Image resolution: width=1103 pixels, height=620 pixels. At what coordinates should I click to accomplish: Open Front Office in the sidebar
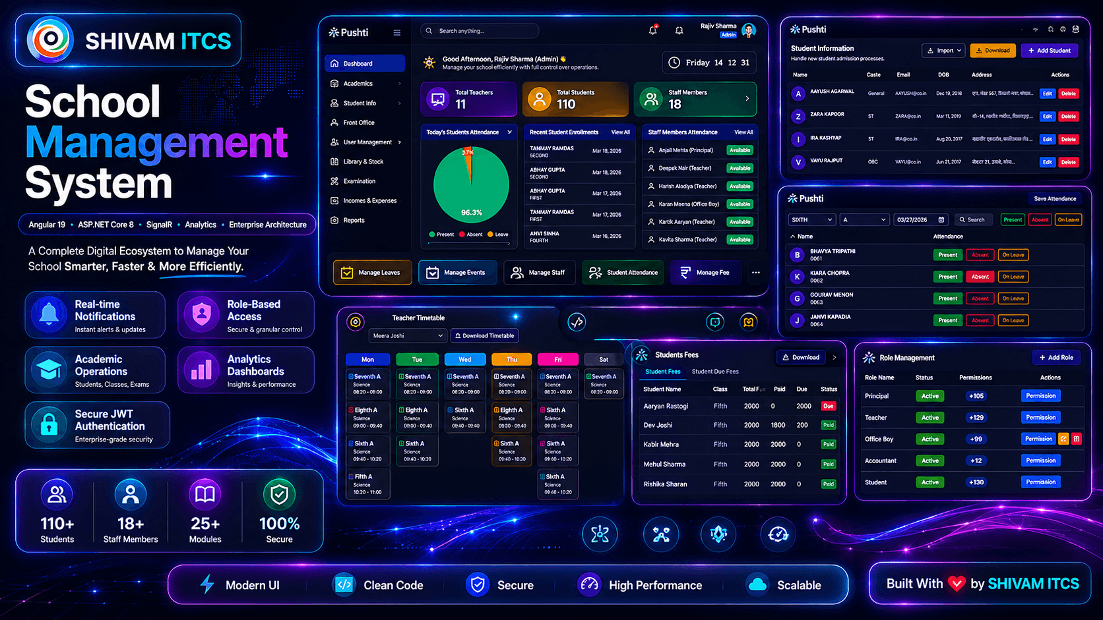point(365,123)
